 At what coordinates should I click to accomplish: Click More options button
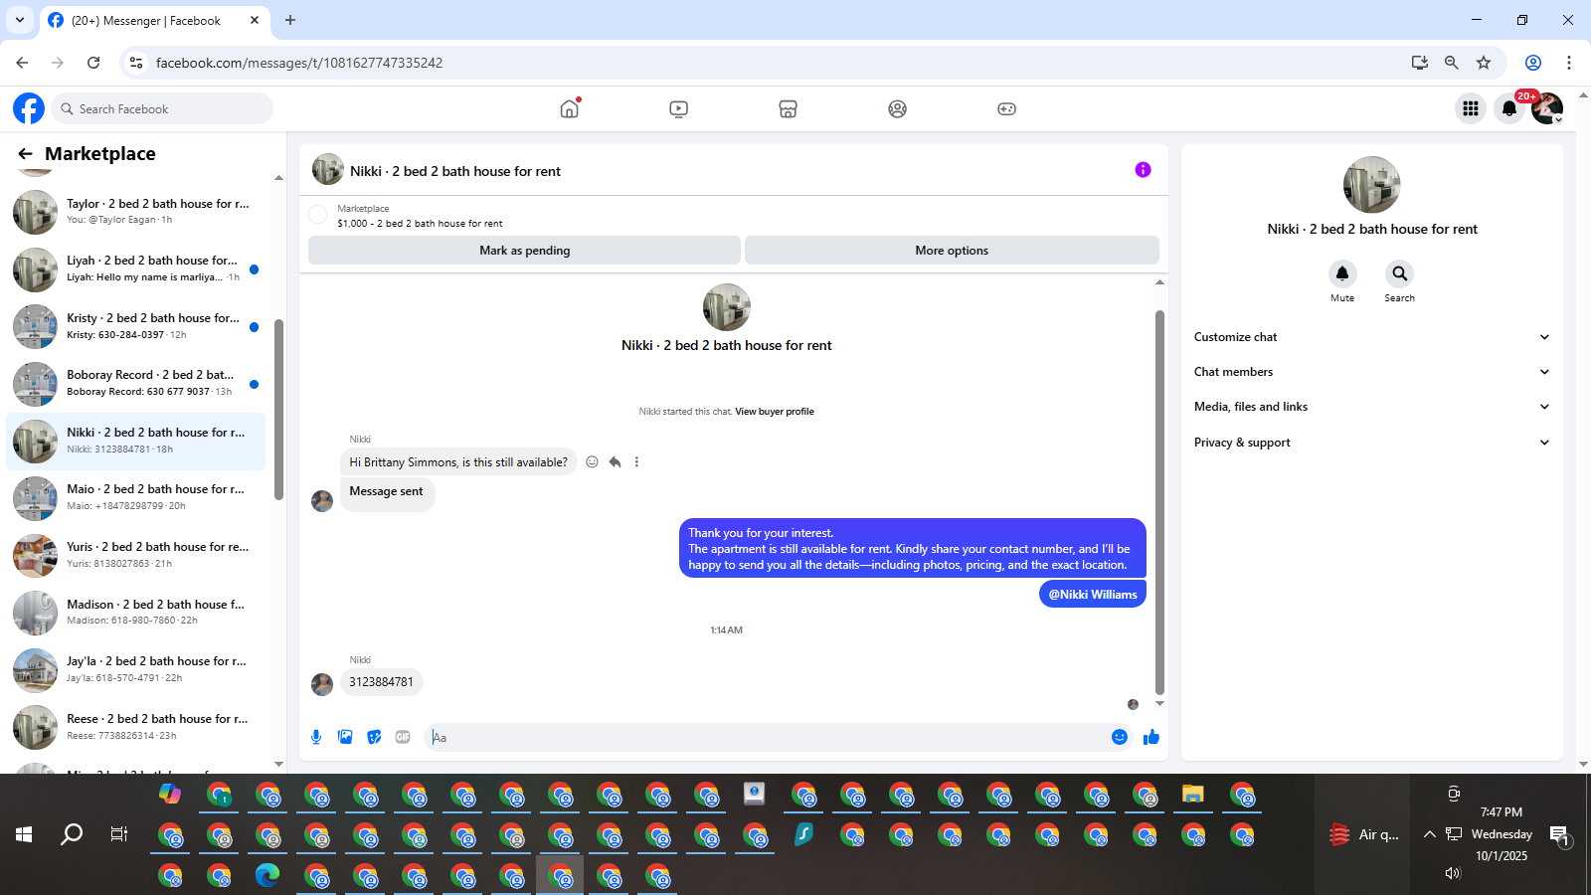952,251
